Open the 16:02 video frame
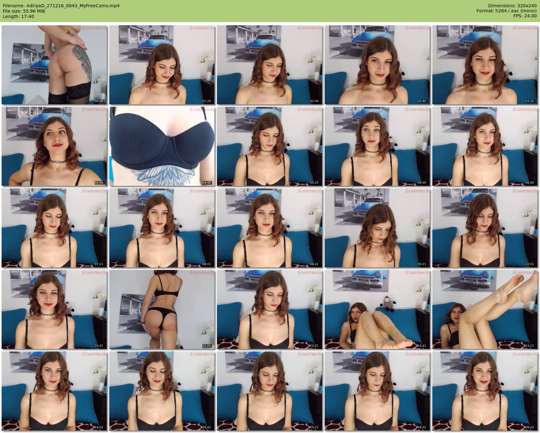 pos(377,391)
